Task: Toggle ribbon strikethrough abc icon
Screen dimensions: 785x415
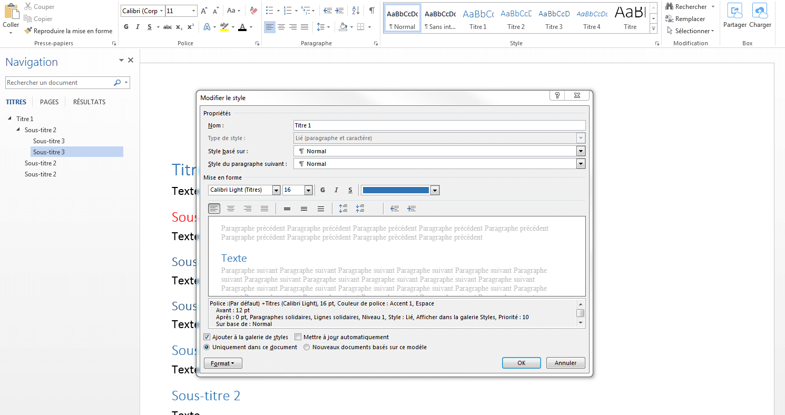Action: click(168, 27)
